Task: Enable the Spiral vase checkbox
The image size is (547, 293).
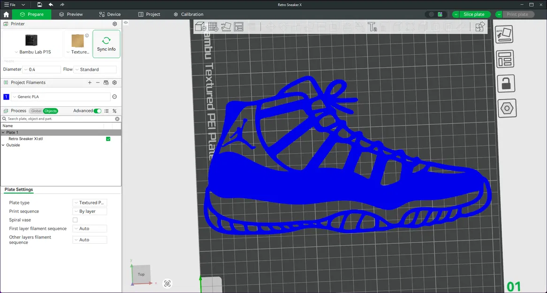Action: pyautogui.click(x=75, y=220)
